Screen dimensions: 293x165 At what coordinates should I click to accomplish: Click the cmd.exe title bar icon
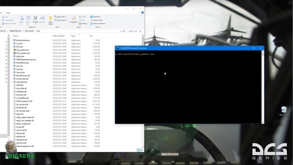coord(117,48)
